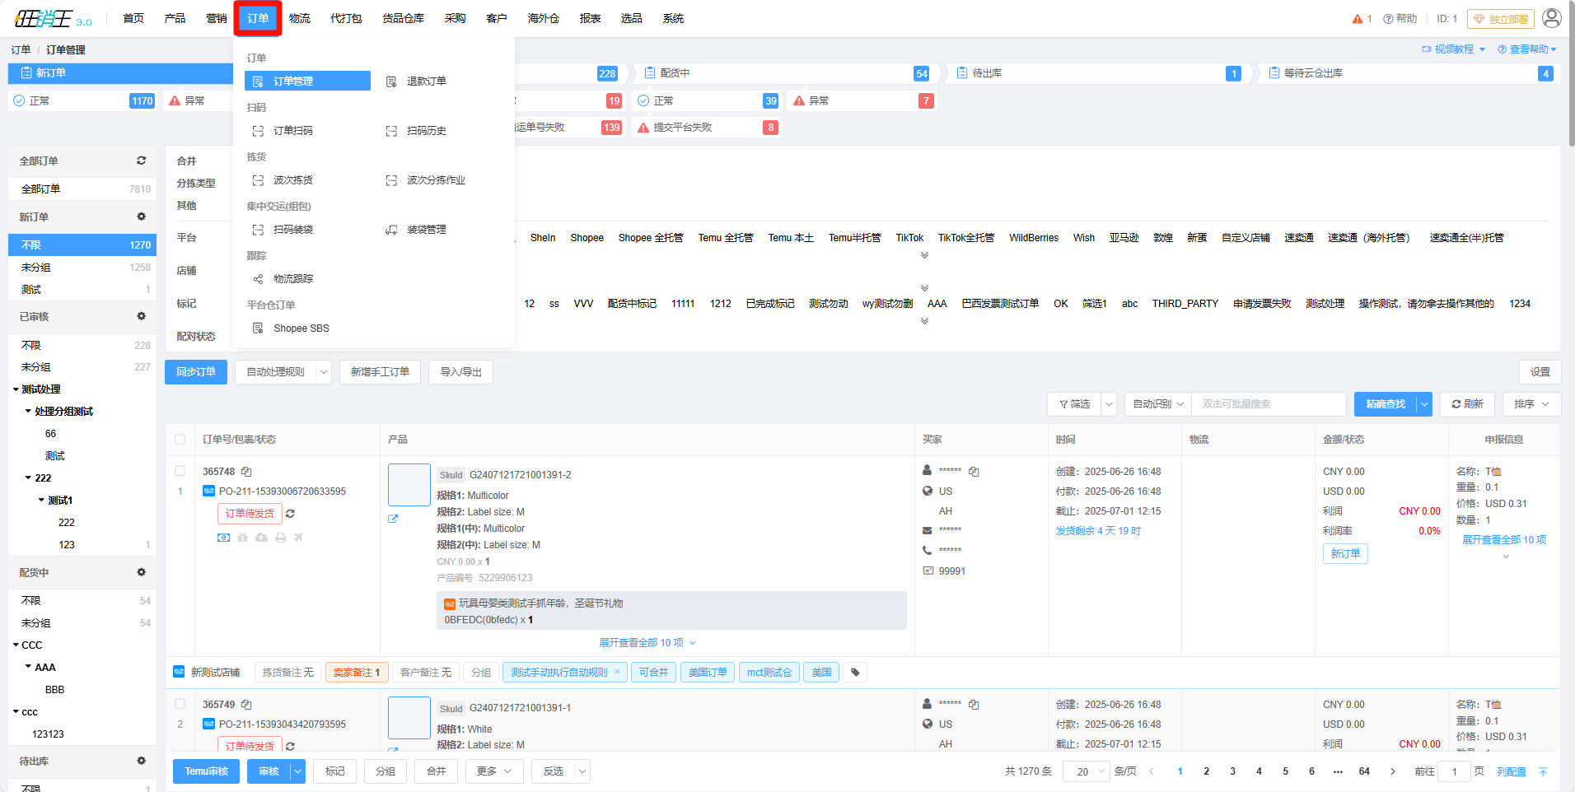Click the 同步订单 button
Image resolution: width=1575 pixels, height=792 pixels.
click(196, 372)
